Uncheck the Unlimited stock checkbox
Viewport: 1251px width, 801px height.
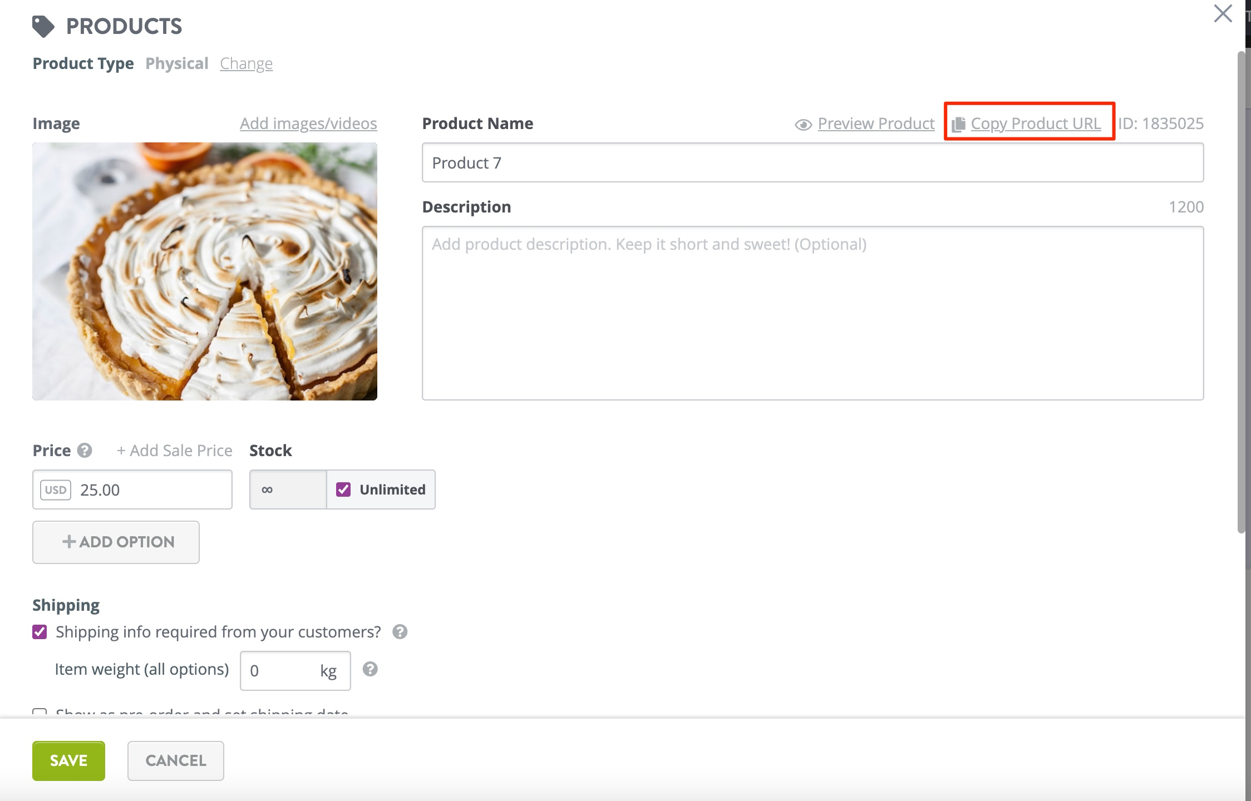344,489
